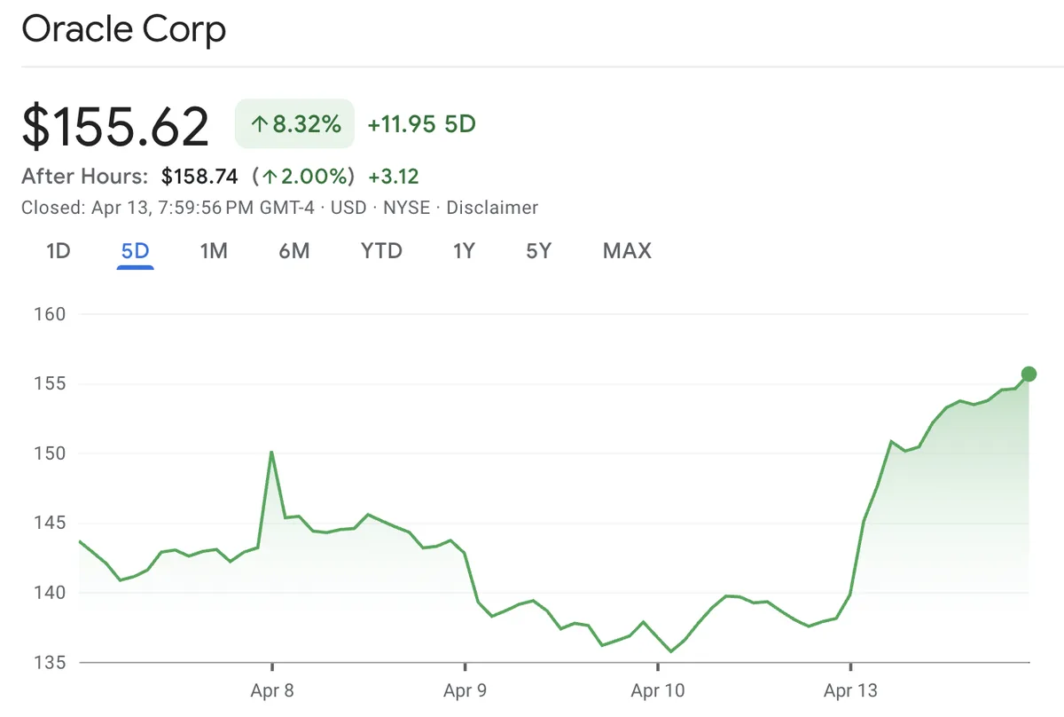Select the after-hours price of $158.74
Image resolution: width=1064 pixels, height=717 pixels.
point(199,176)
